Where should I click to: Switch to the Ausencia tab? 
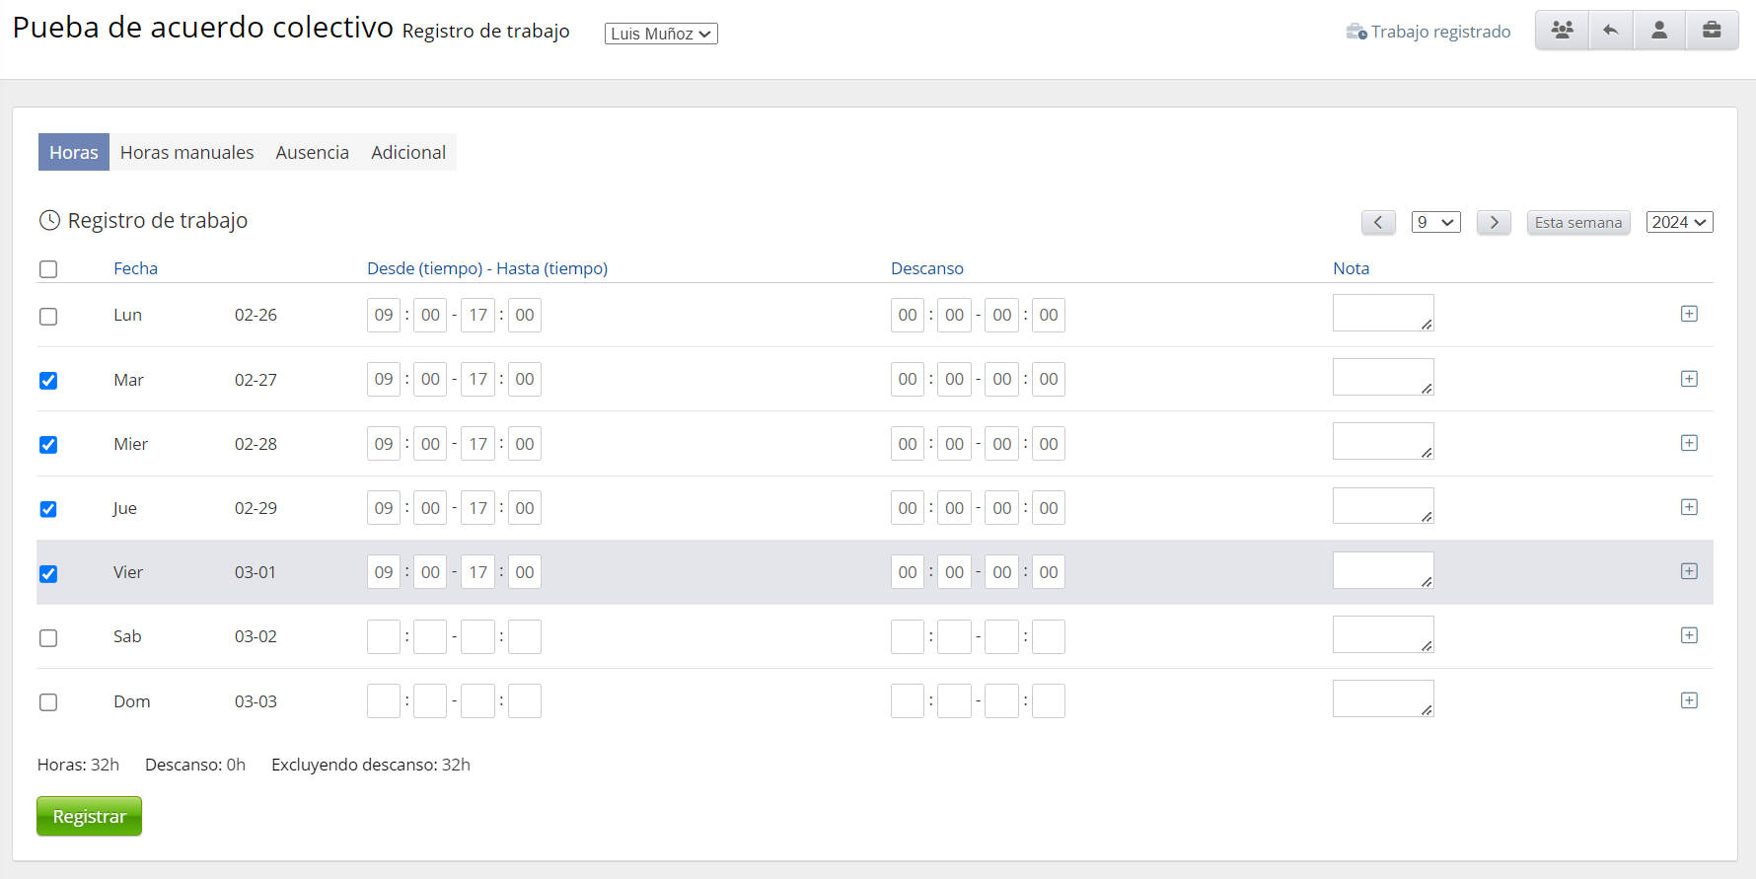(x=312, y=152)
